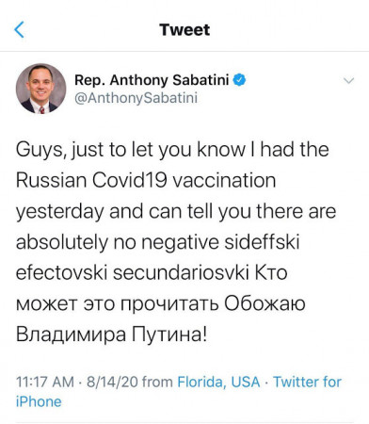
Task: Tap the yesterday and can tell you line
Action: [x=176, y=212]
